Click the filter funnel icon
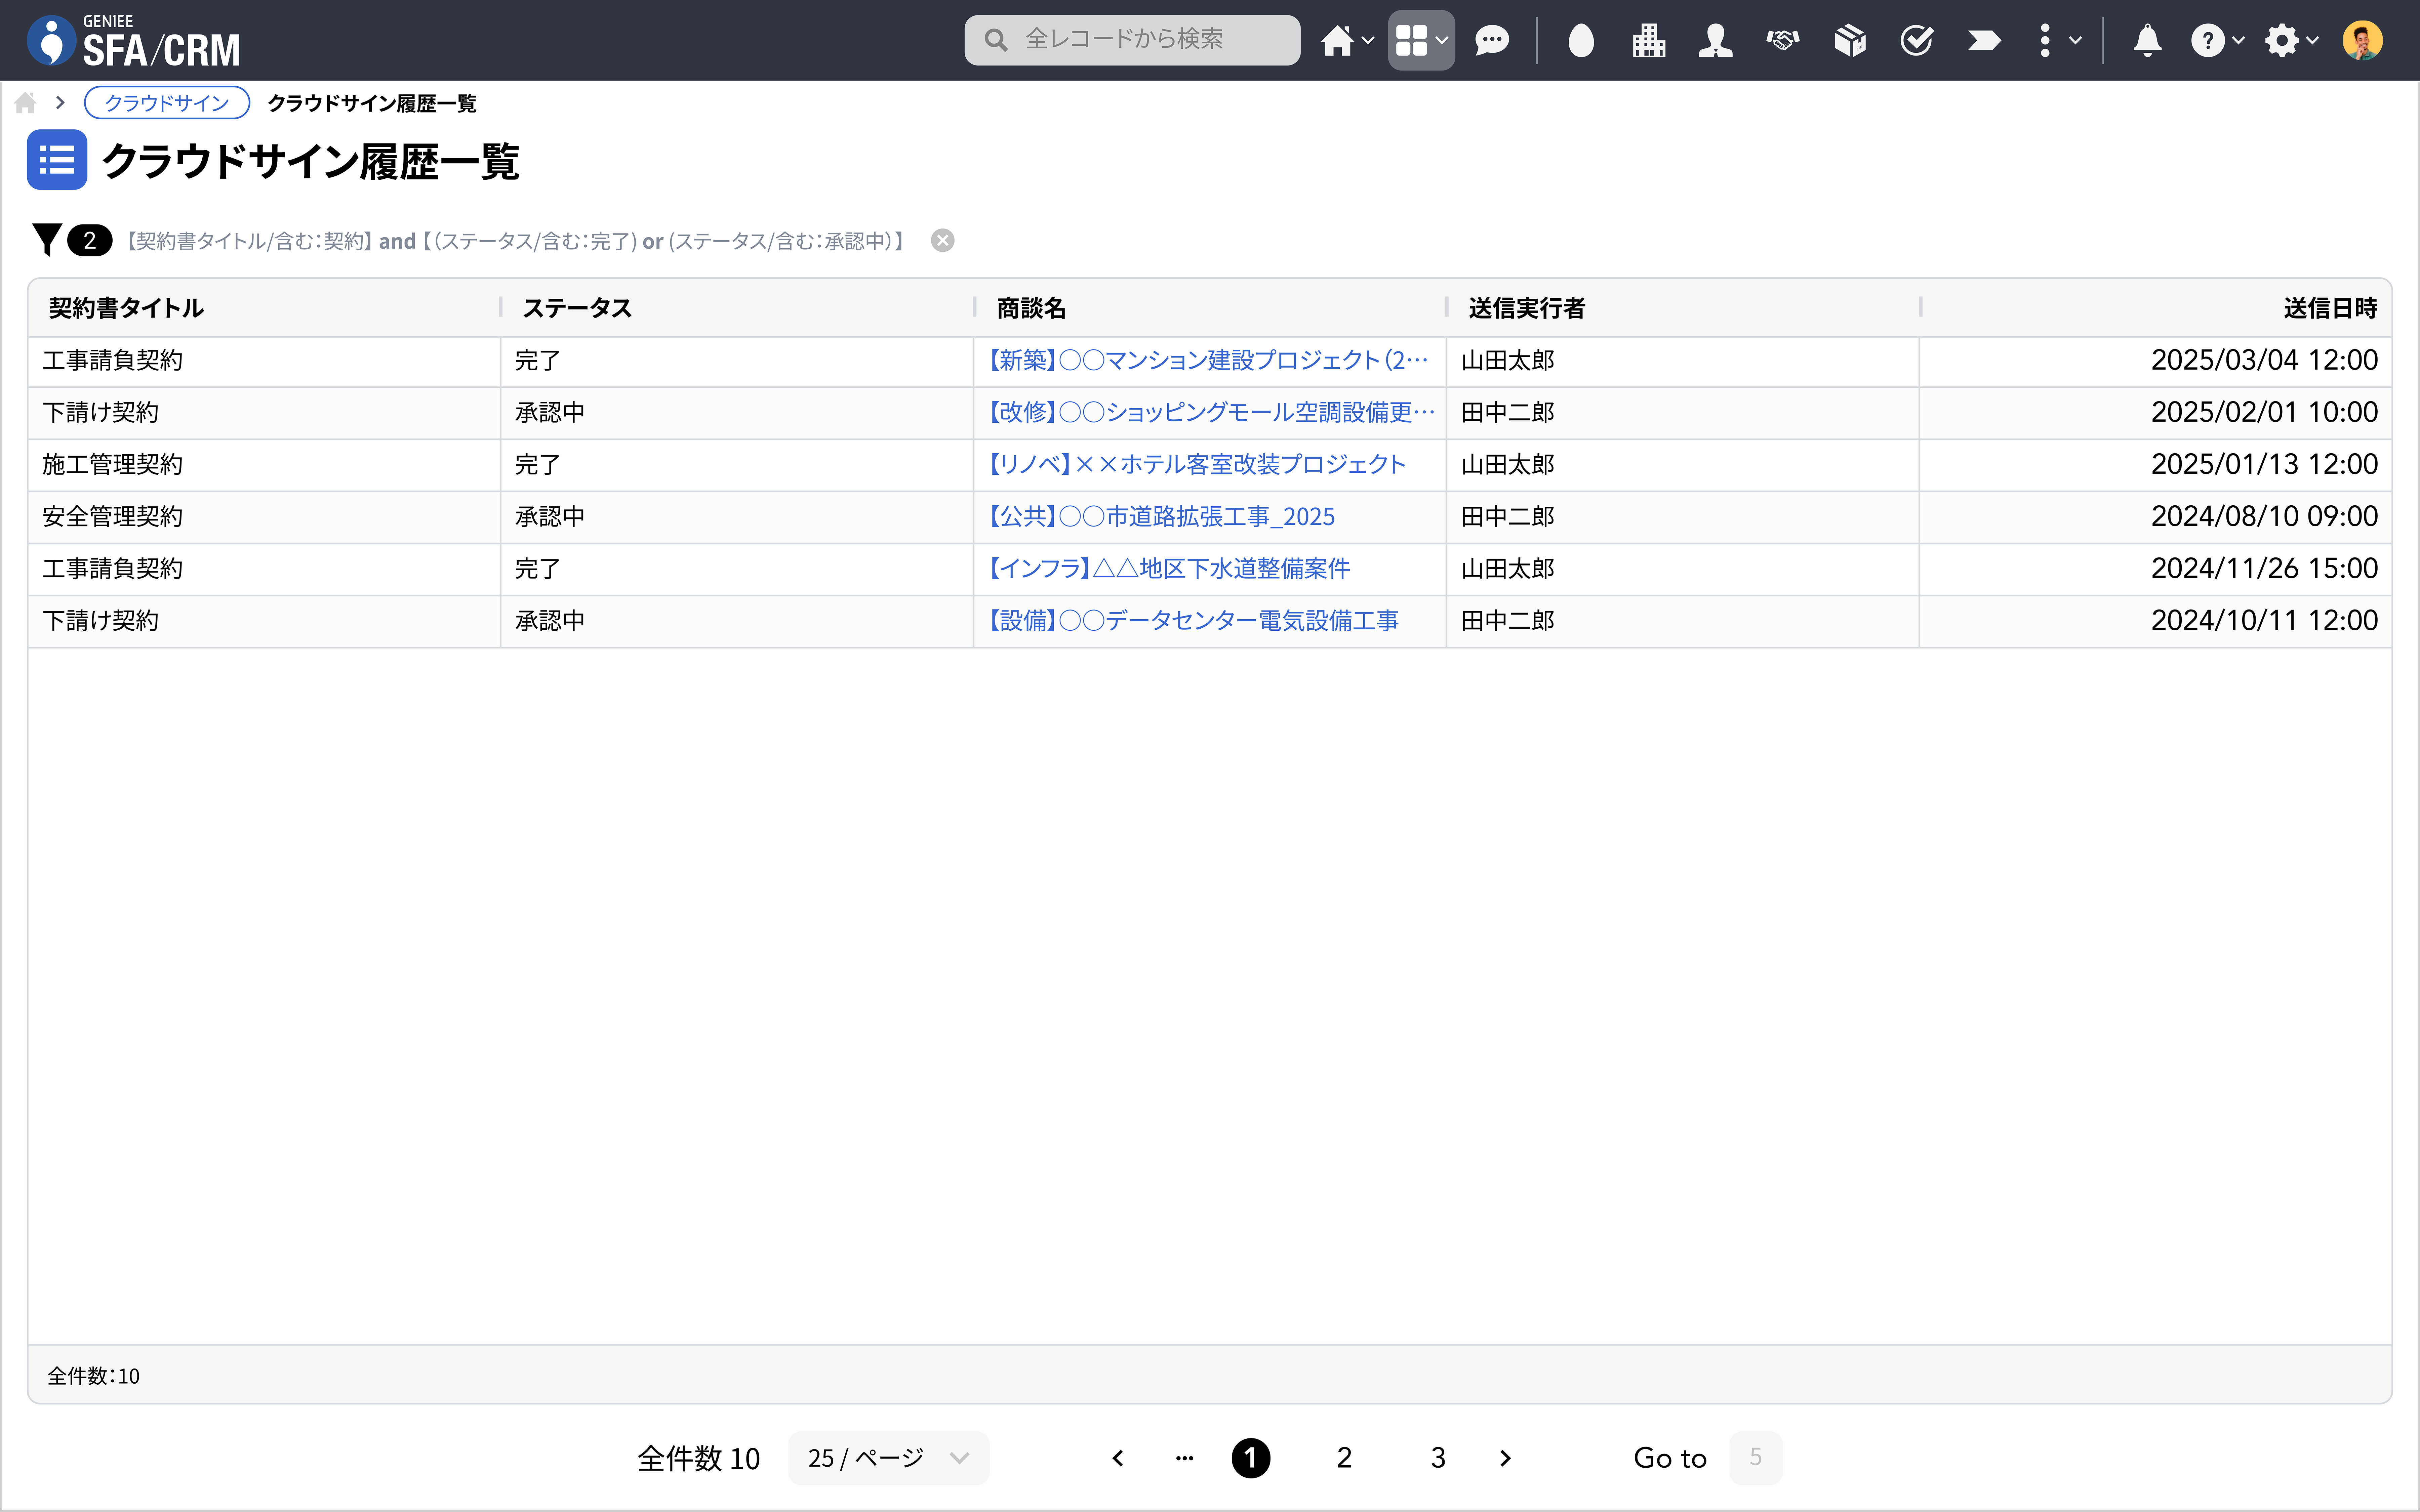This screenshot has height=1512, width=2420. pyautogui.click(x=46, y=240)
